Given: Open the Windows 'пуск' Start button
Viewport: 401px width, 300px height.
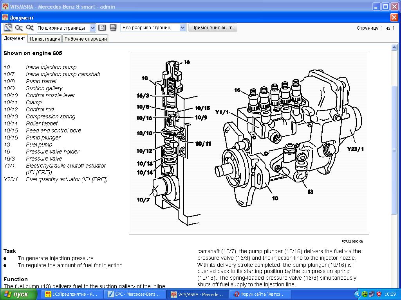Looking at the screenshot, I should [x=18, y=295].
